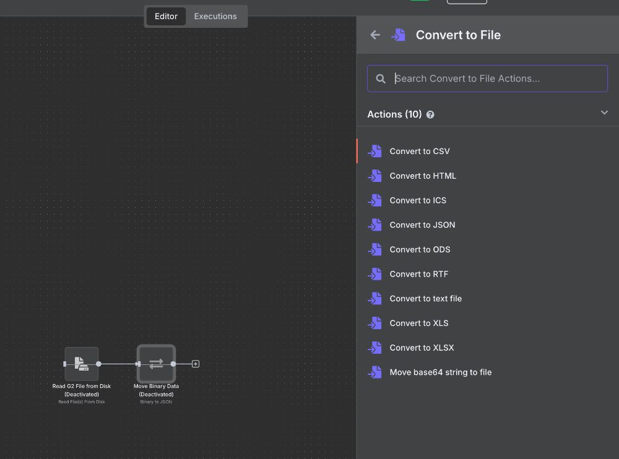Open the Actions help tooltip icon
Screen dimensions: 619x459
tap(430, 114)
